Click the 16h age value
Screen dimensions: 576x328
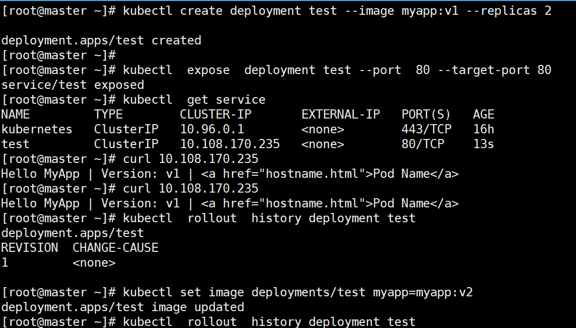tap(484, 129)
